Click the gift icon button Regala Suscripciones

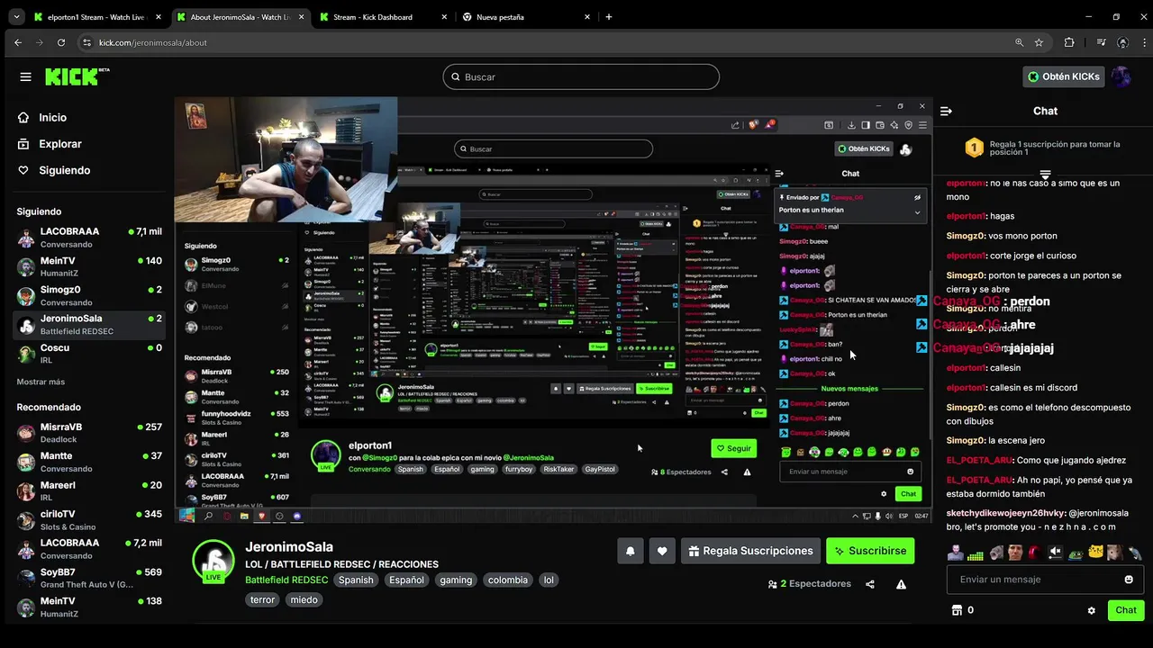(x=752, y=551)
